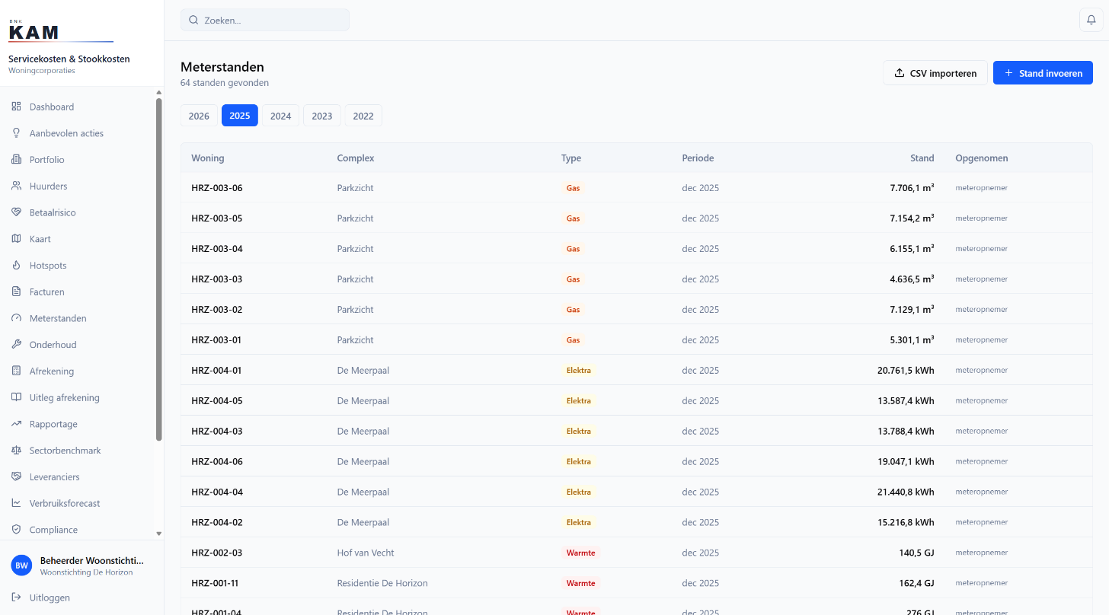
Task: Click the sidebar scroll-down arrow
Action: point(159,534)
